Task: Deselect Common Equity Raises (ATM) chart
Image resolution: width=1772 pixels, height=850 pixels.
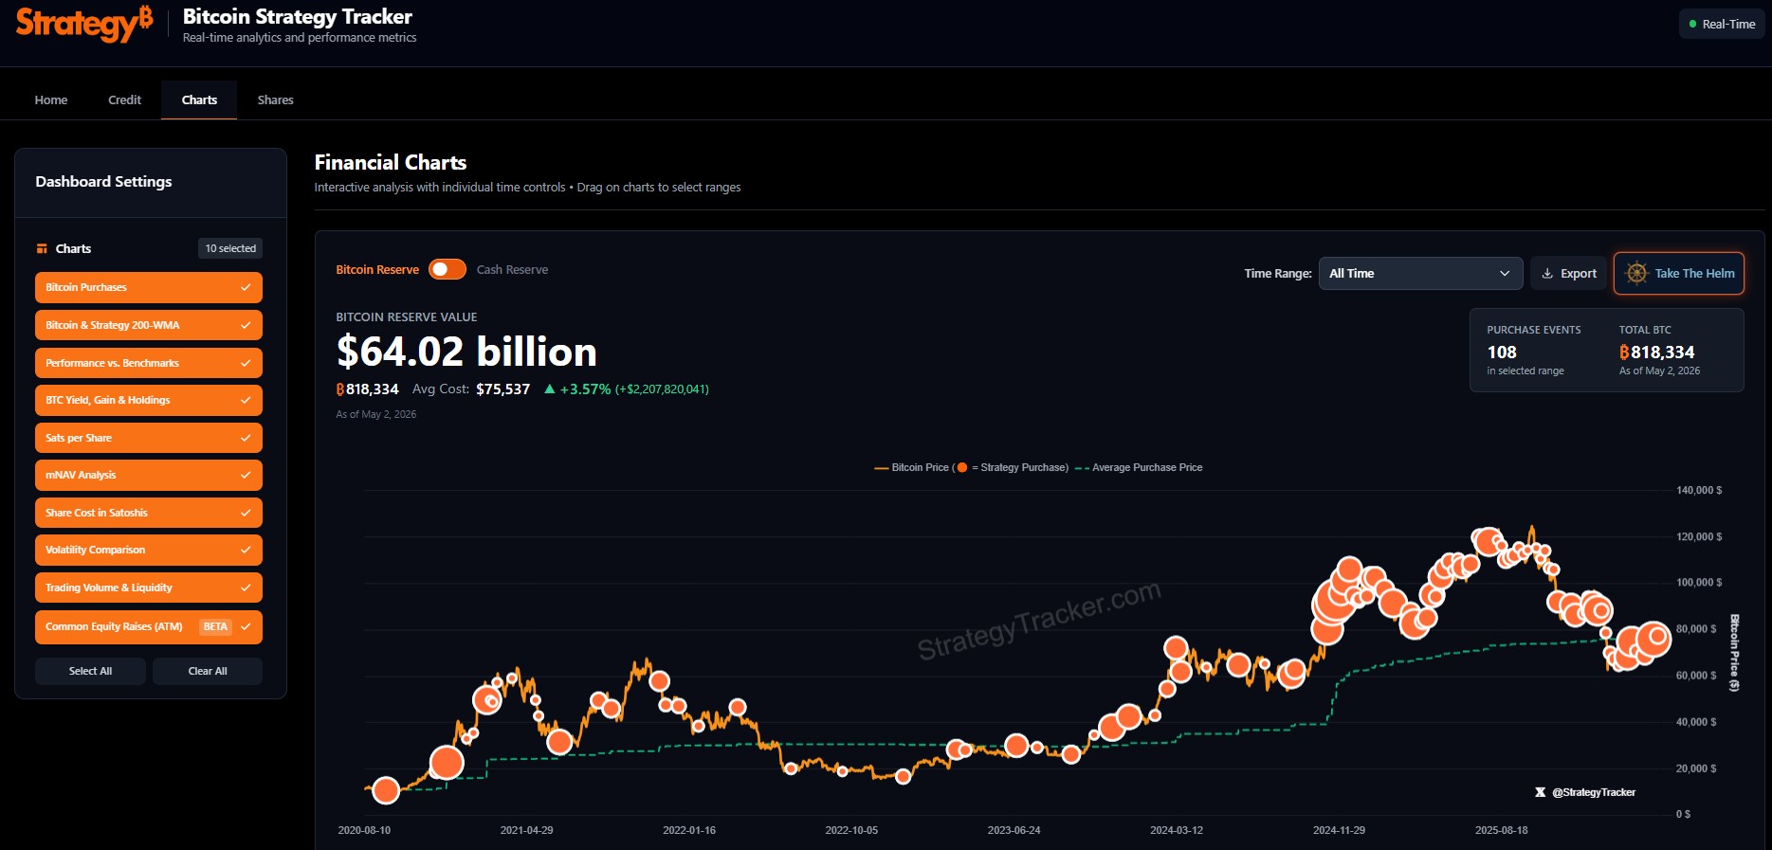Action: tap(149, 627)
